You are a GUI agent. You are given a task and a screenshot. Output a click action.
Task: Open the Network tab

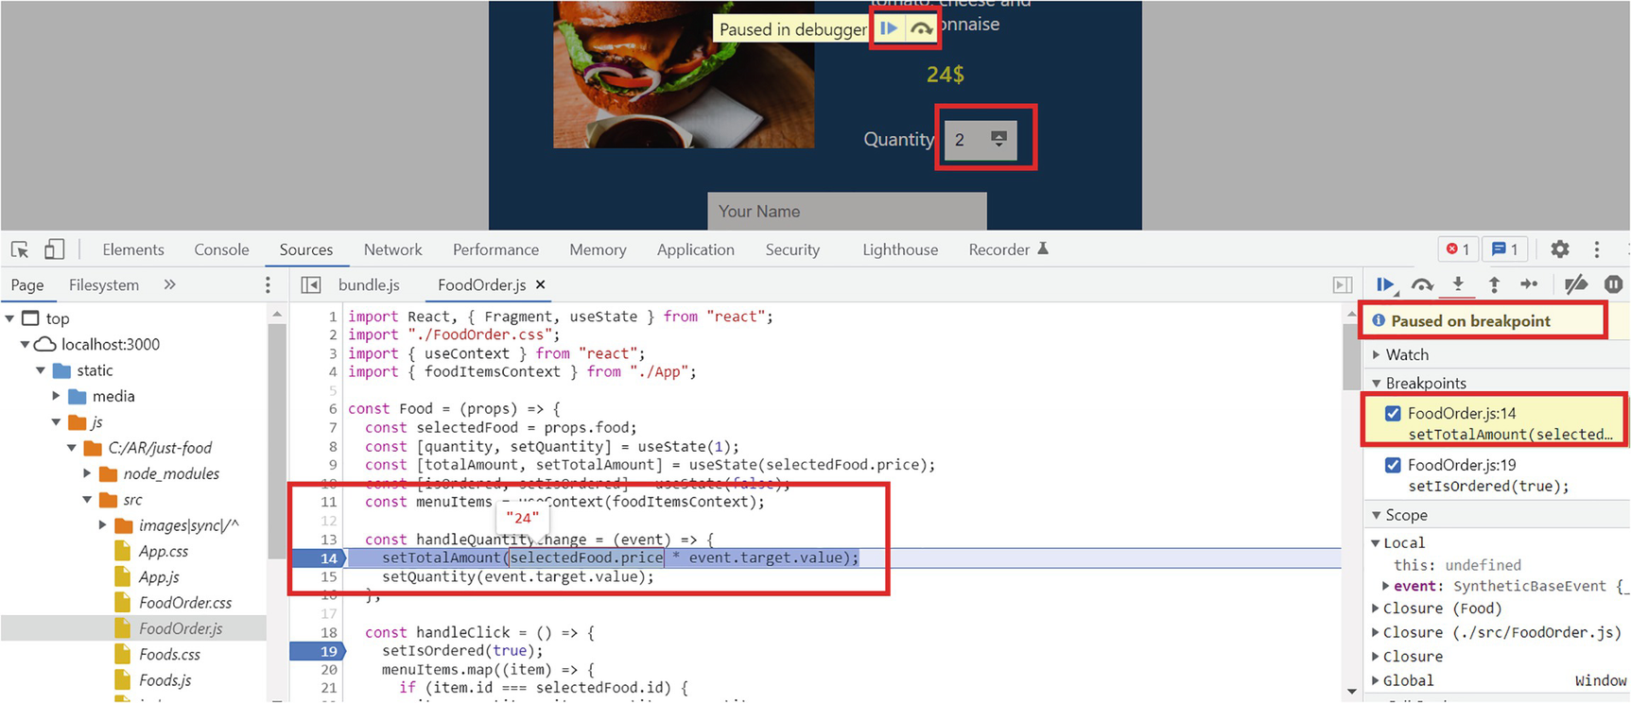coord(392,249)
